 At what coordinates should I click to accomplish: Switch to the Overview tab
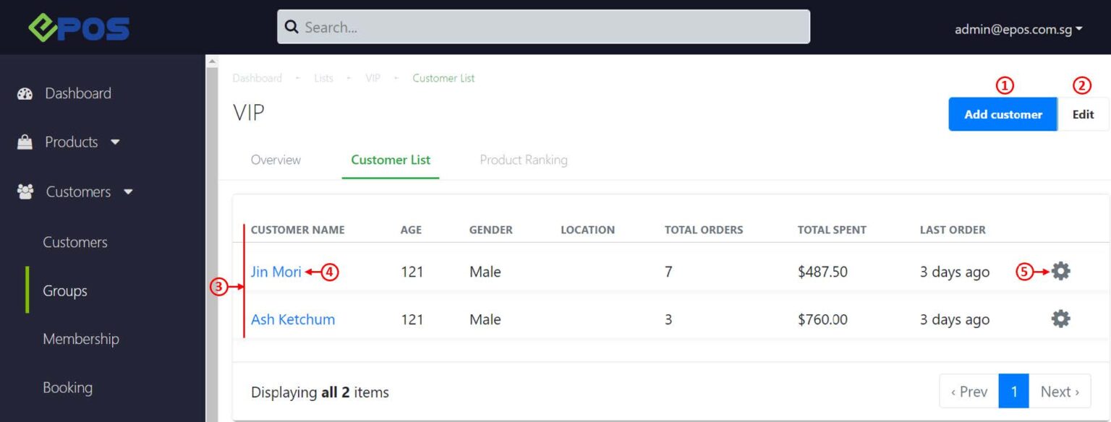click(x=276, y=160)
